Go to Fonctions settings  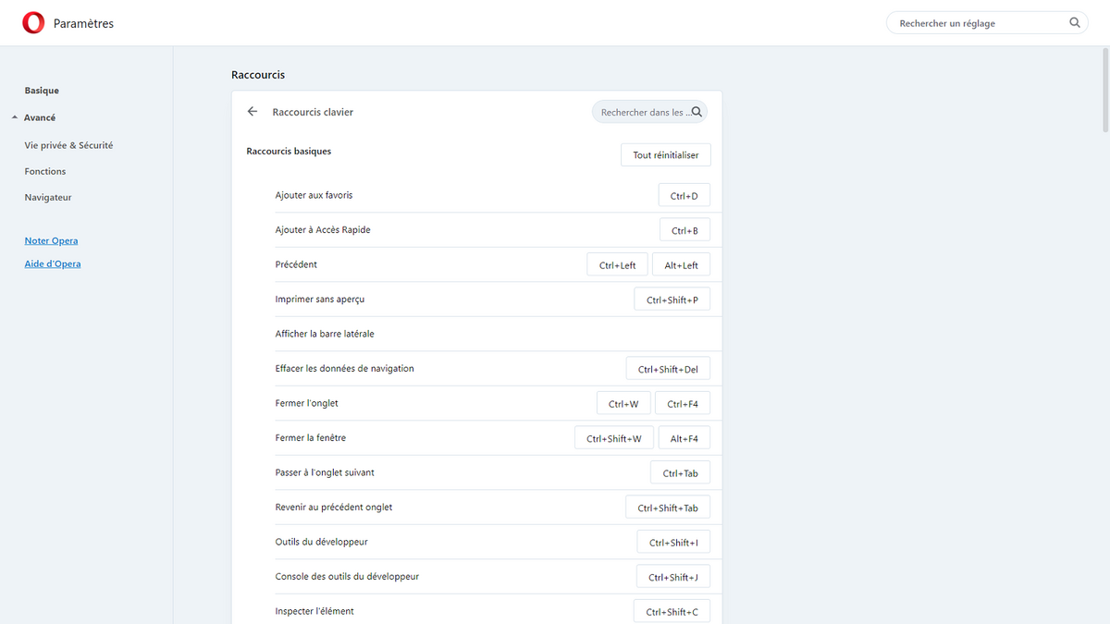click(45, 171)
